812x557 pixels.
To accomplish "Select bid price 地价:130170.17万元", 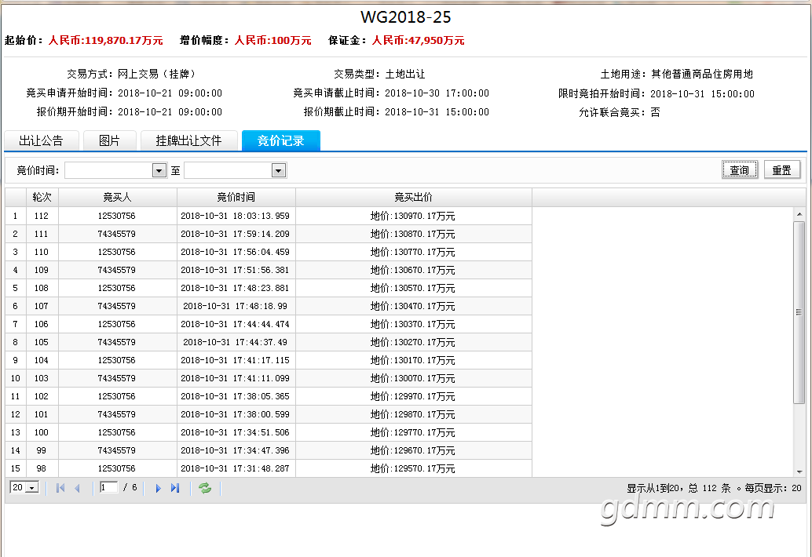I will tap(413, 360).
